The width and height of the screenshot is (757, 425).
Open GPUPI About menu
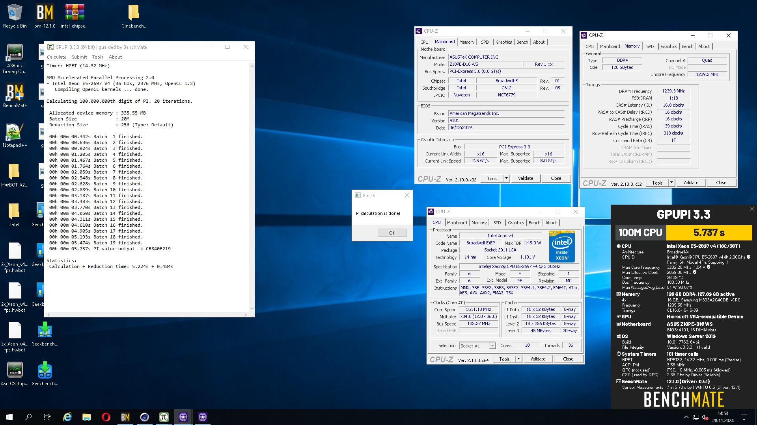click(116, 57)
